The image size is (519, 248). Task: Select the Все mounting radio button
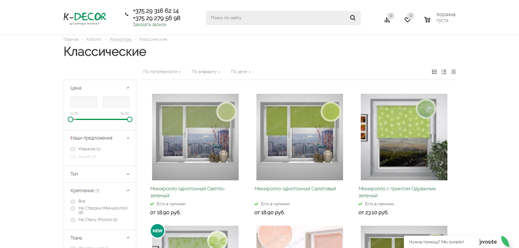pos(73,201)
